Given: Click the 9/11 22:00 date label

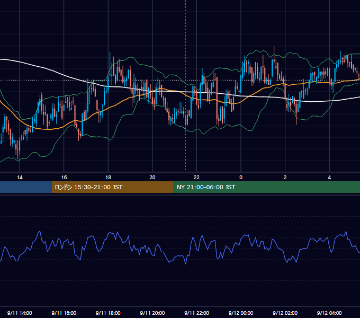Looking at the screenshot, I should point(196,313).
